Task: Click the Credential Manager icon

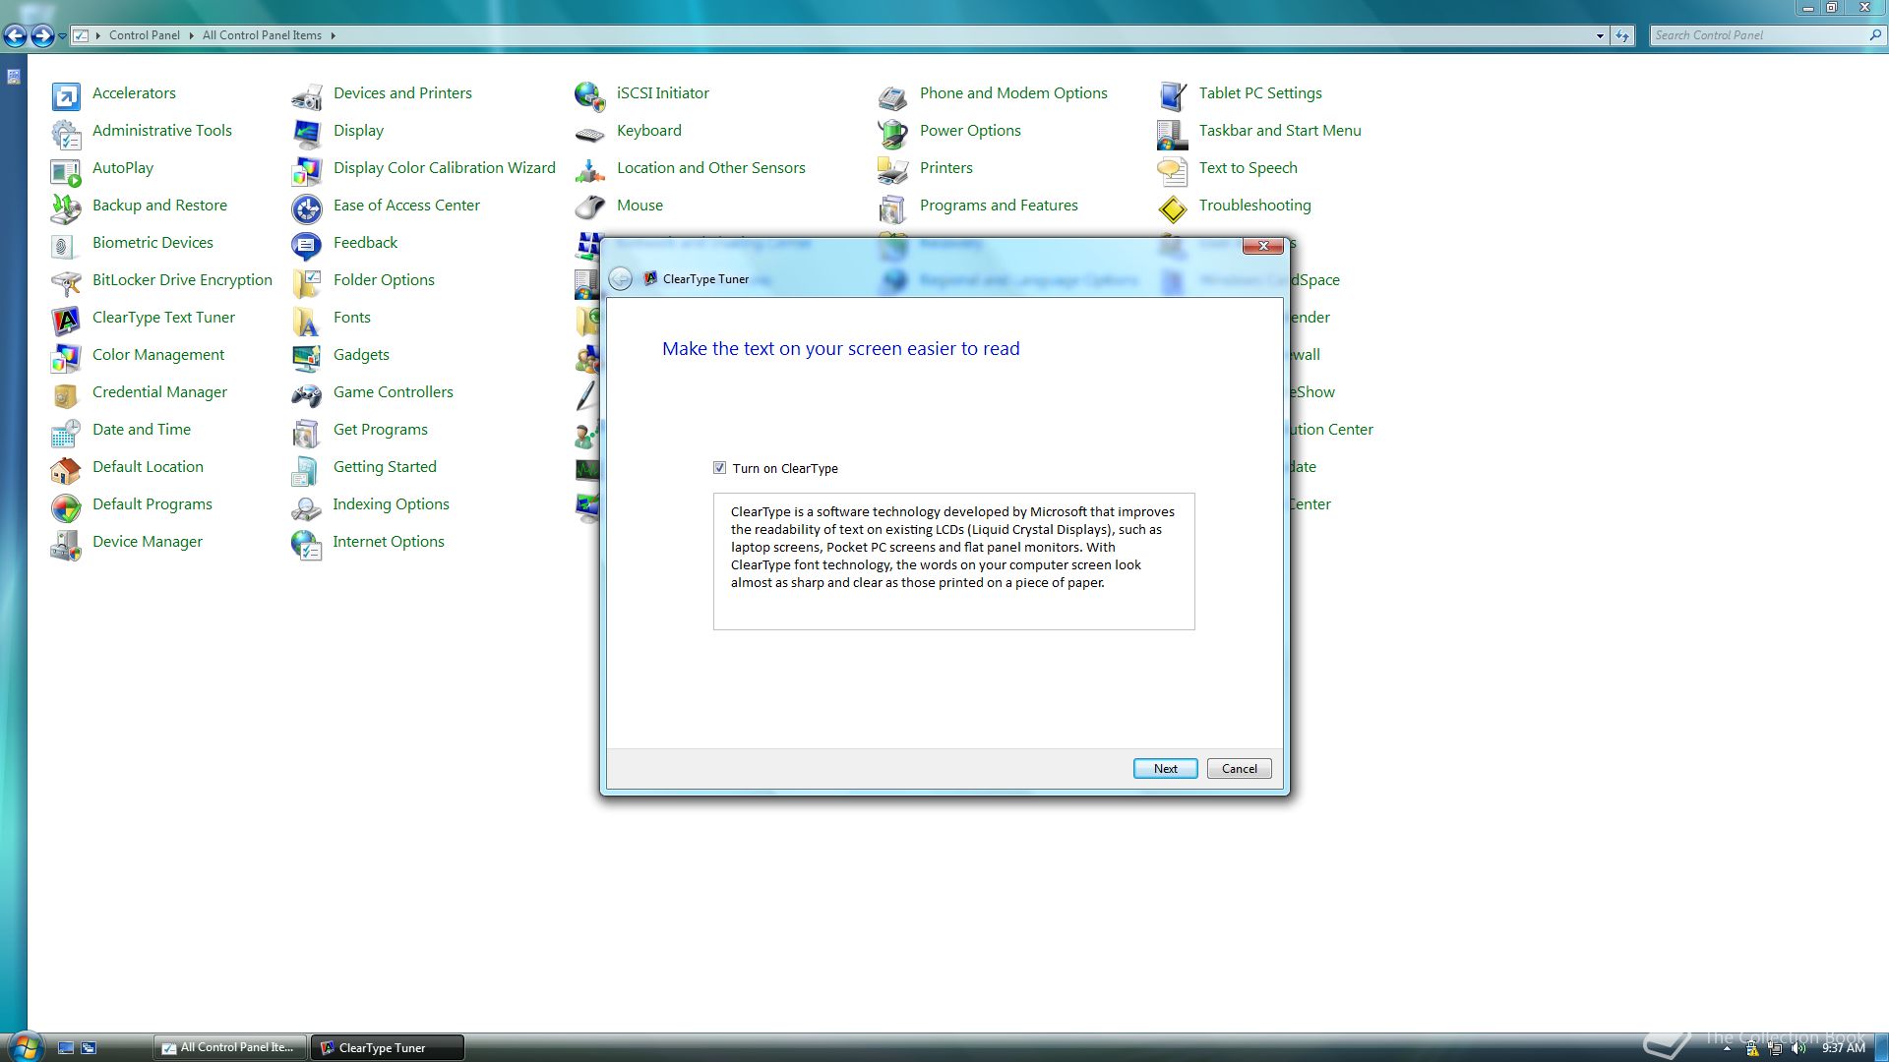Action: point(66,394)
